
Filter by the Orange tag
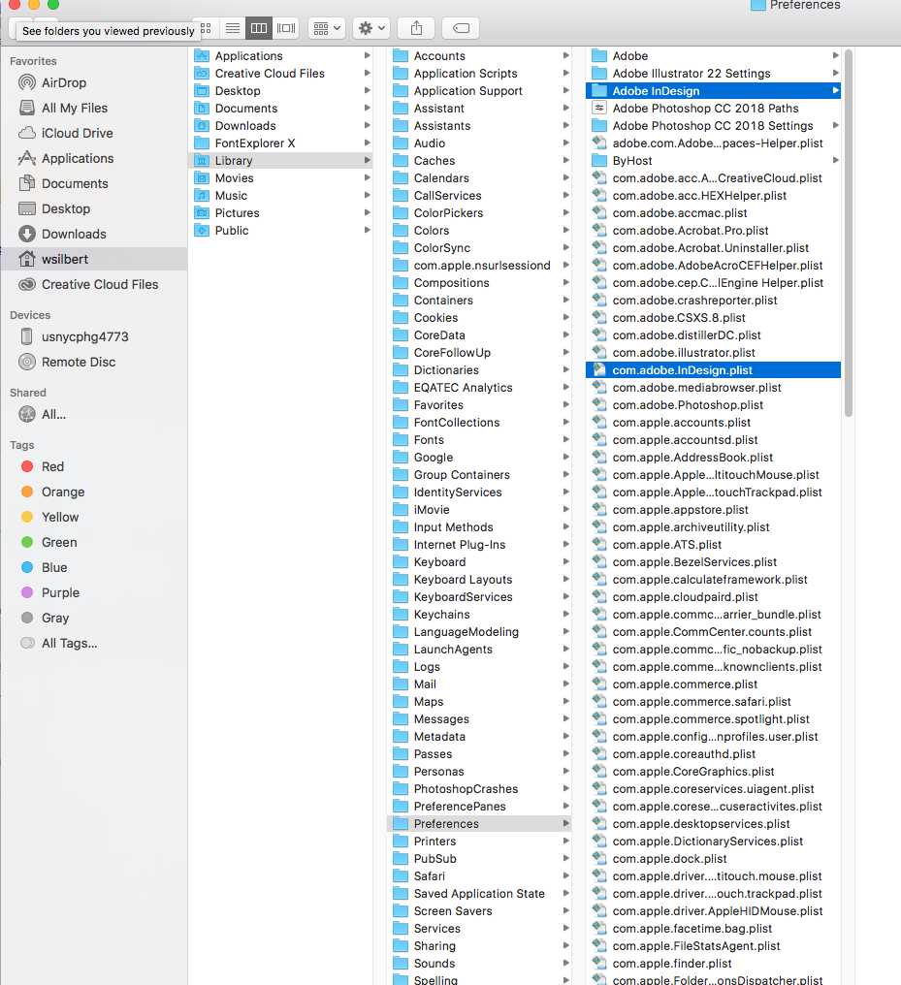(94, 492)
